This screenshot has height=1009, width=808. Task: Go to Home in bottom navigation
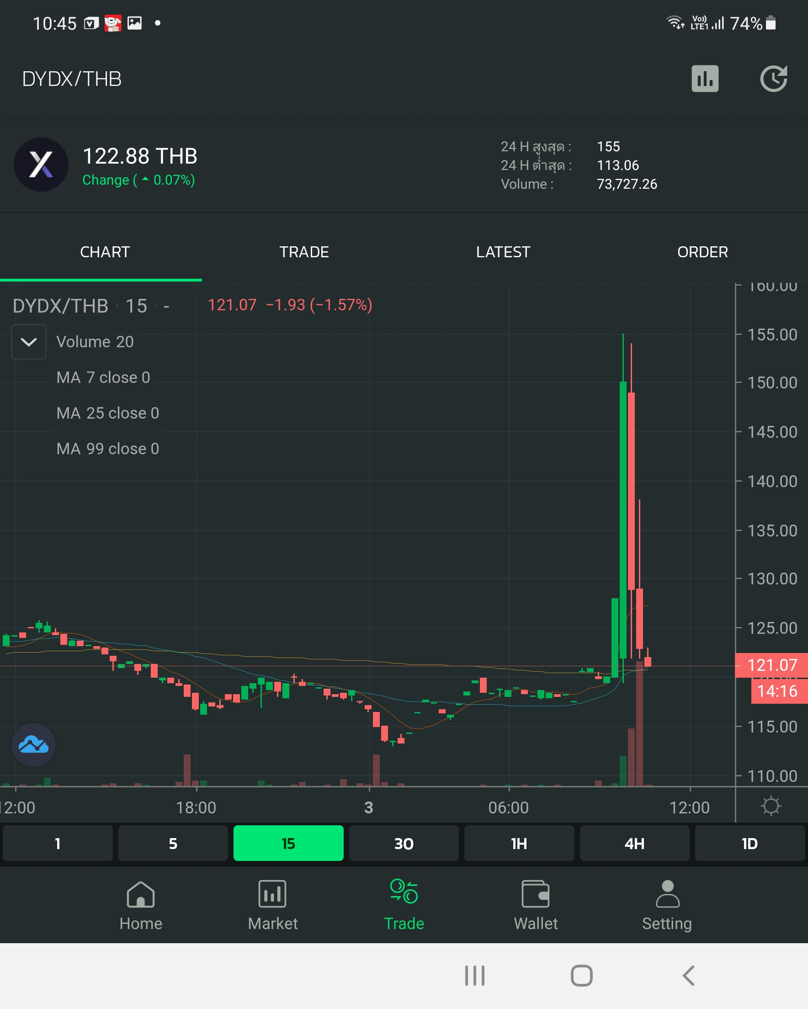point(141,906)
